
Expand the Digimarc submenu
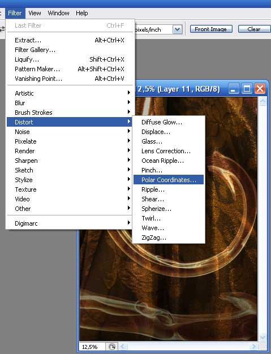tap(70, 223)
